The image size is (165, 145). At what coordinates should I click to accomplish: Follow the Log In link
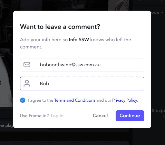(x=57, y=116)
